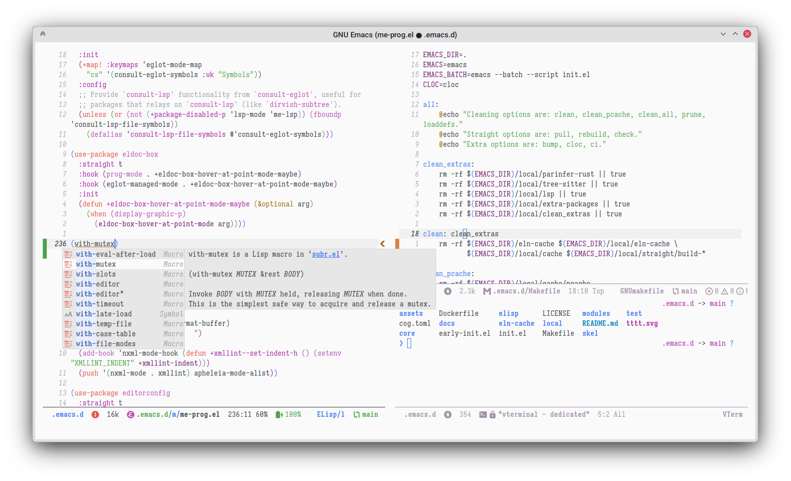
Task: Click the icon beside with-editor* (asterisk) candidate
Action: [68, 294]
